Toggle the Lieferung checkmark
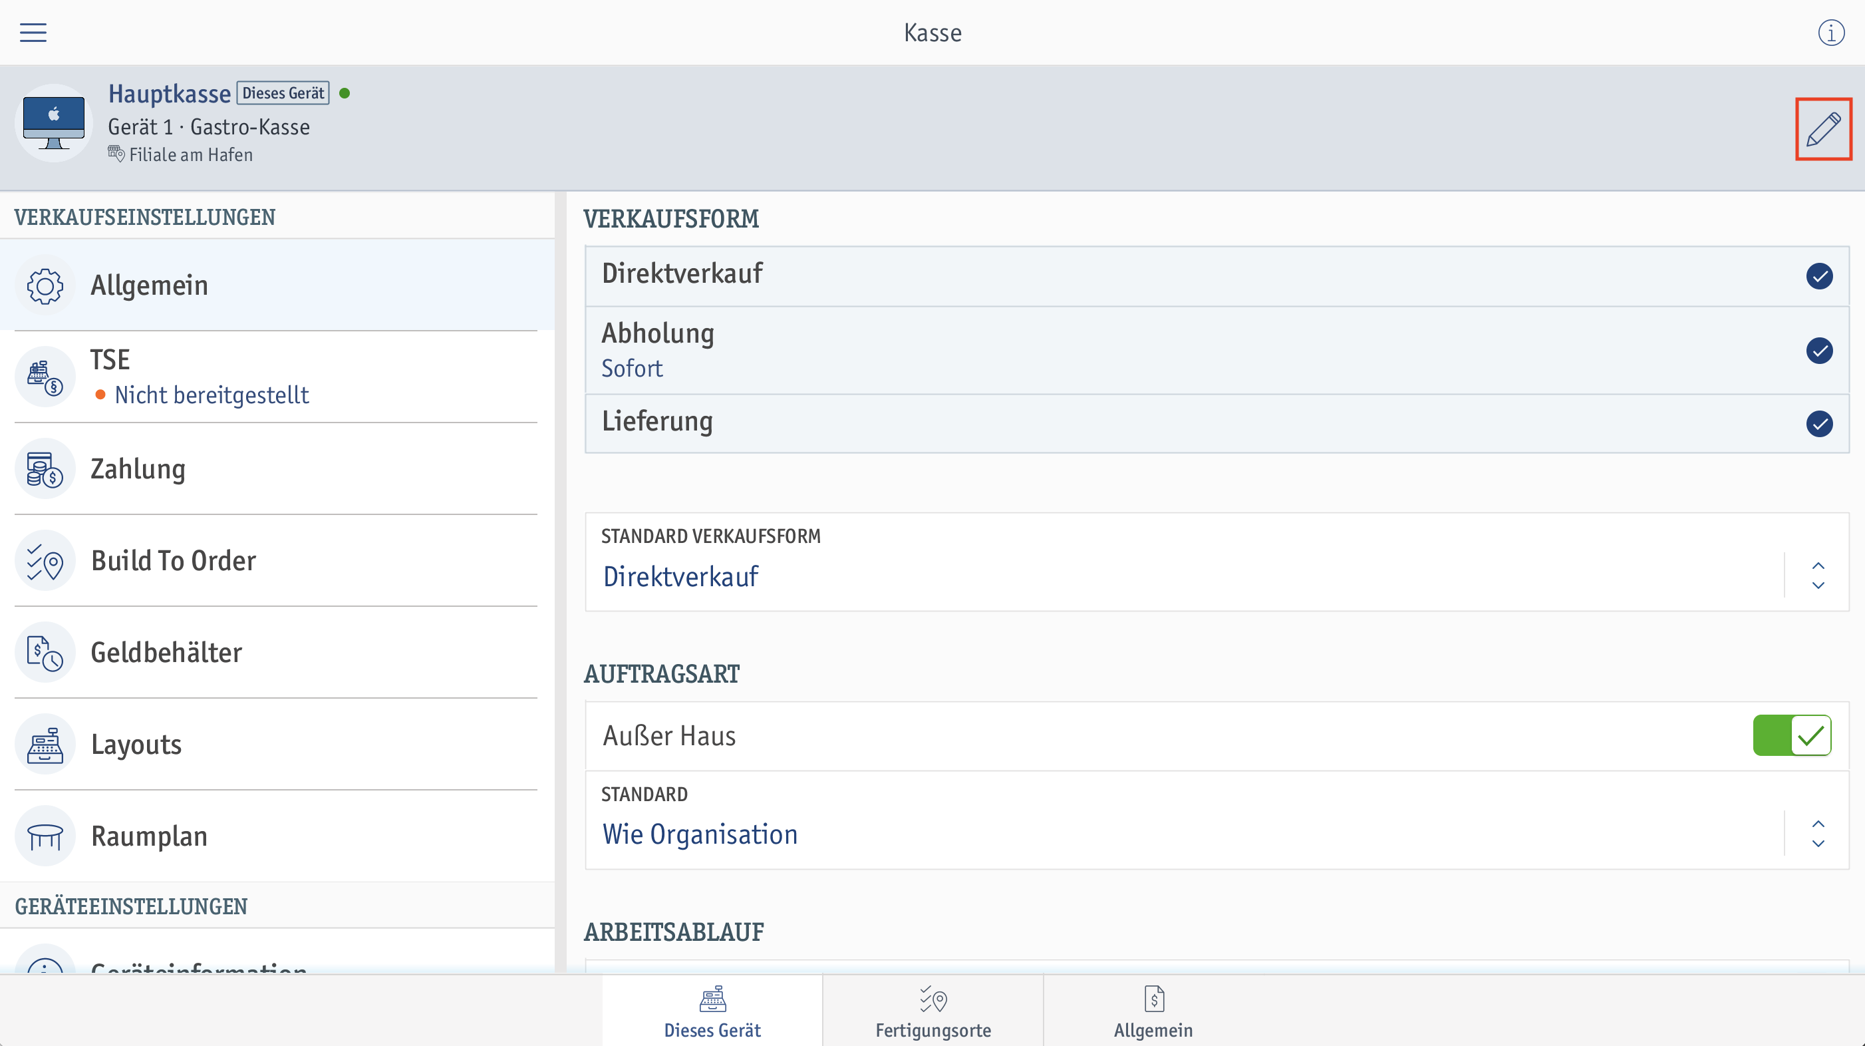 [x=1818, y=424]
